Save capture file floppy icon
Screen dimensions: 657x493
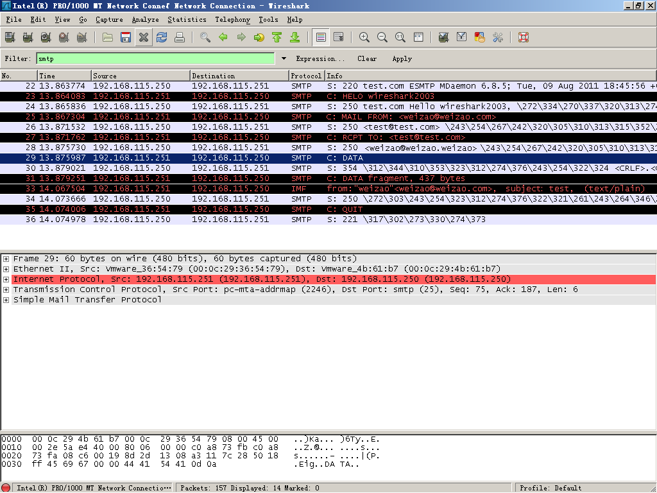(x=126, y=37)
